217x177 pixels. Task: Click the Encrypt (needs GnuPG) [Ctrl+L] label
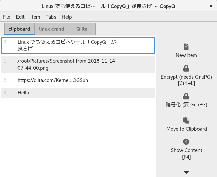[186, 80]
